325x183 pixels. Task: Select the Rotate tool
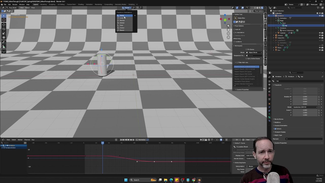click(4, 29)
